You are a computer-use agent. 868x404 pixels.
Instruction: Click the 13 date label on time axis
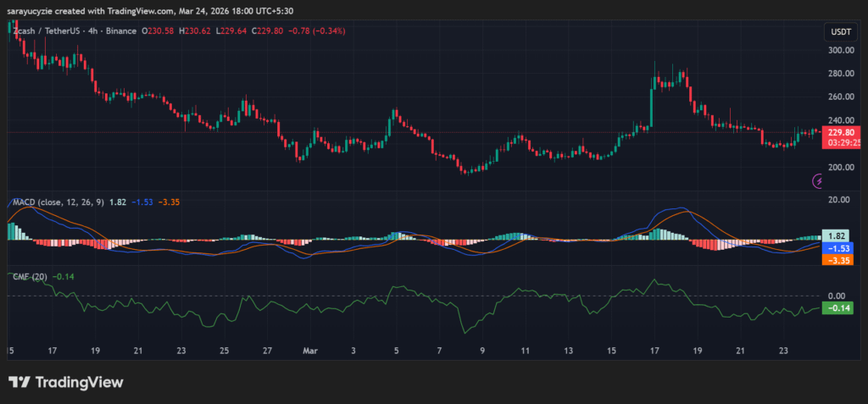click(569, 349)
